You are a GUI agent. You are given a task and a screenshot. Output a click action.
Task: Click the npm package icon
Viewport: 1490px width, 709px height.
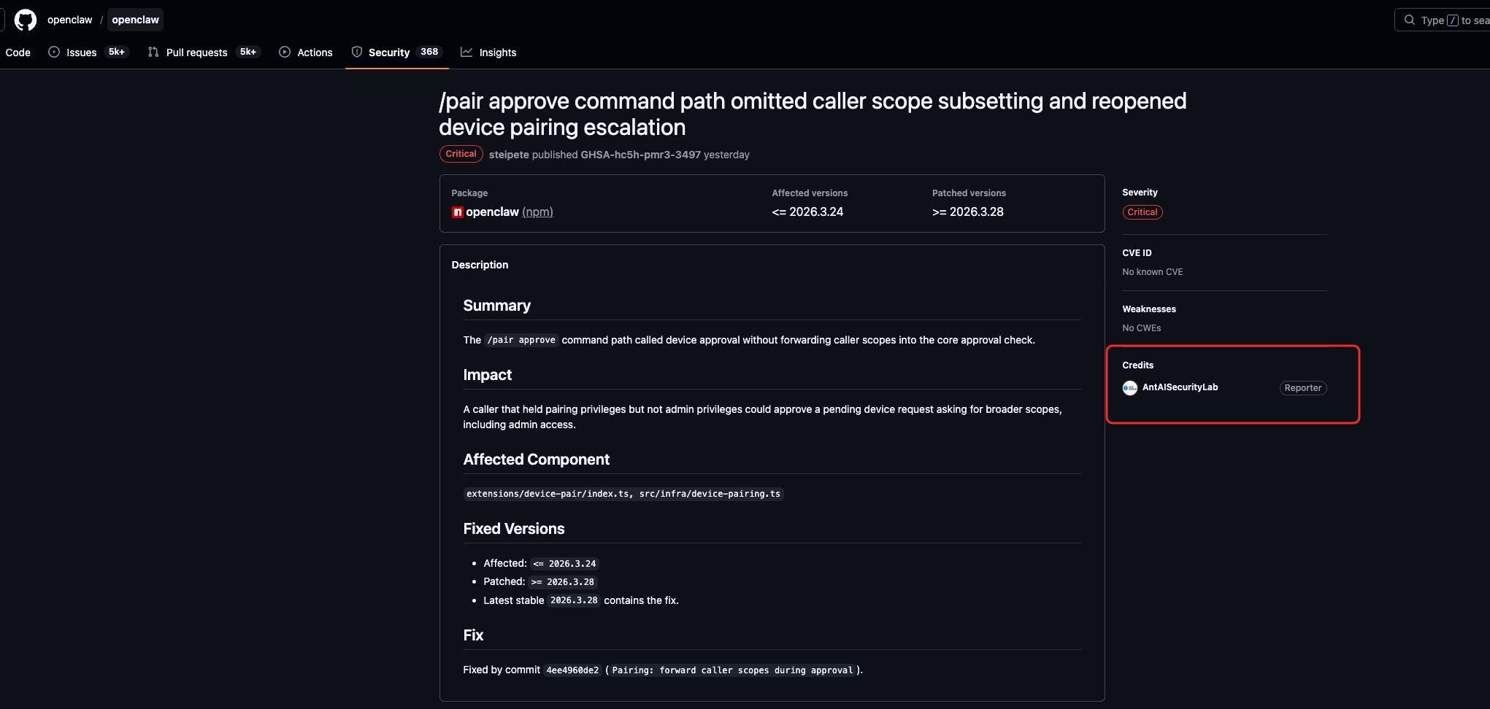(458, 212)
